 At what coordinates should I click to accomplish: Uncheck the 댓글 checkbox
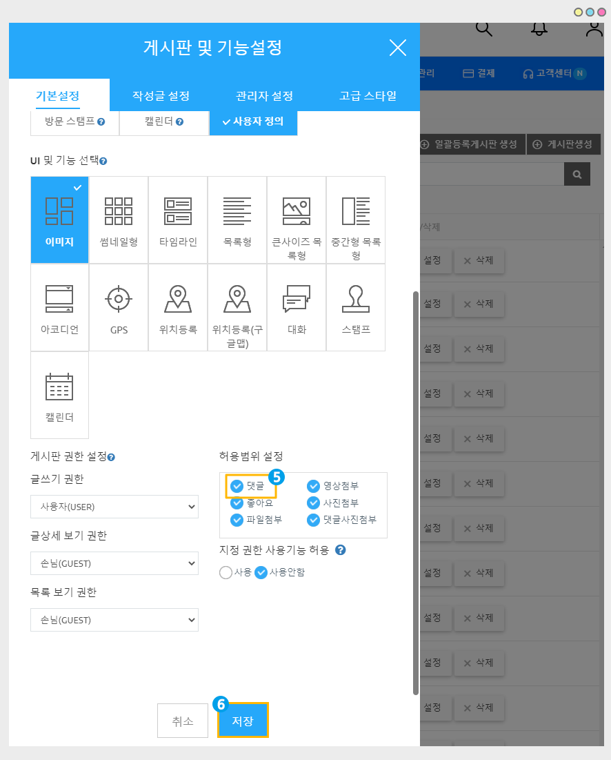click(x=237, y=486)
